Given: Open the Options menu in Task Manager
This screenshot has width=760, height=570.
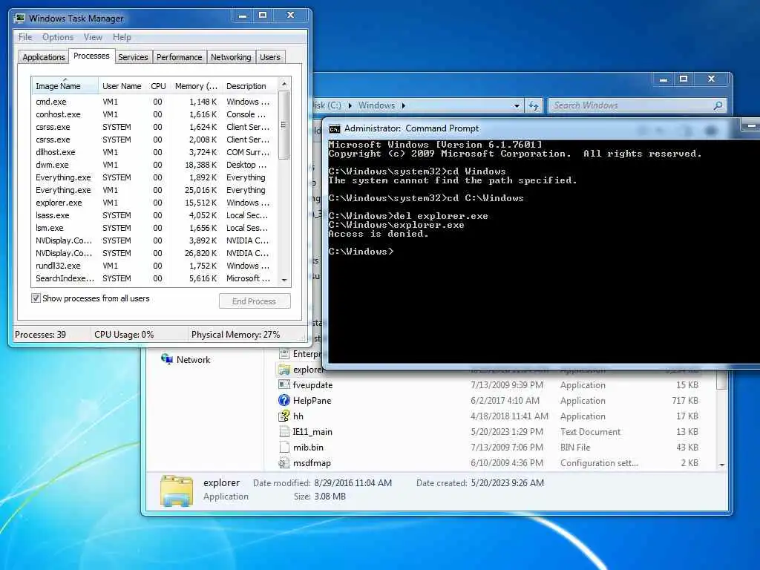Looking at the screenshot, I should (x=58, y=37).
